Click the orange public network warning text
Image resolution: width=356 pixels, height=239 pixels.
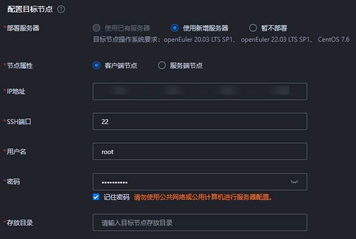coord(203,197)
